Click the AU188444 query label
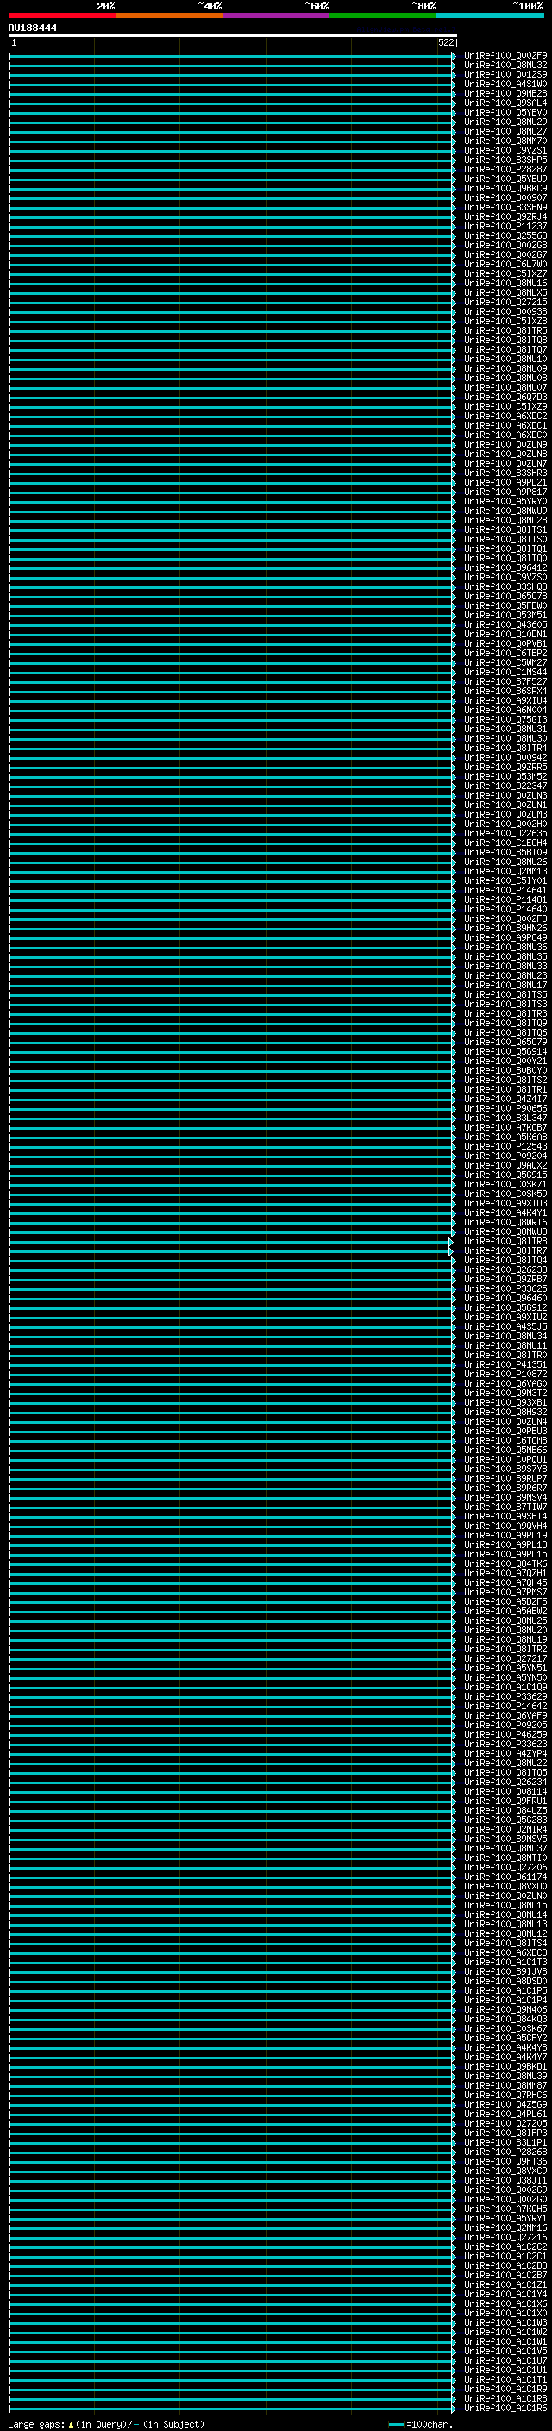The width and height of the screenshot is (552, 2431). pyautogui.click(x=32, y=28)
